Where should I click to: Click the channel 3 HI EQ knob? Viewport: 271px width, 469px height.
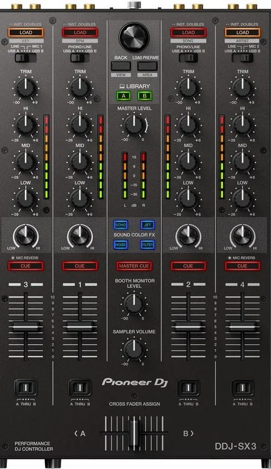click(26, 125)
